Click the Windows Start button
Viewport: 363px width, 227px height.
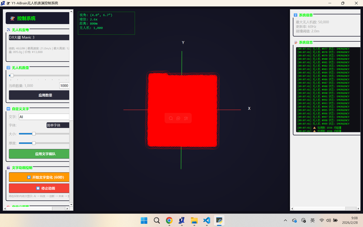point(144,220)
